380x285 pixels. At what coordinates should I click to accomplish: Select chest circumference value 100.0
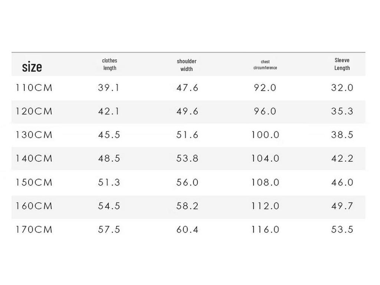pyautogui.click(x=265, y=135)
